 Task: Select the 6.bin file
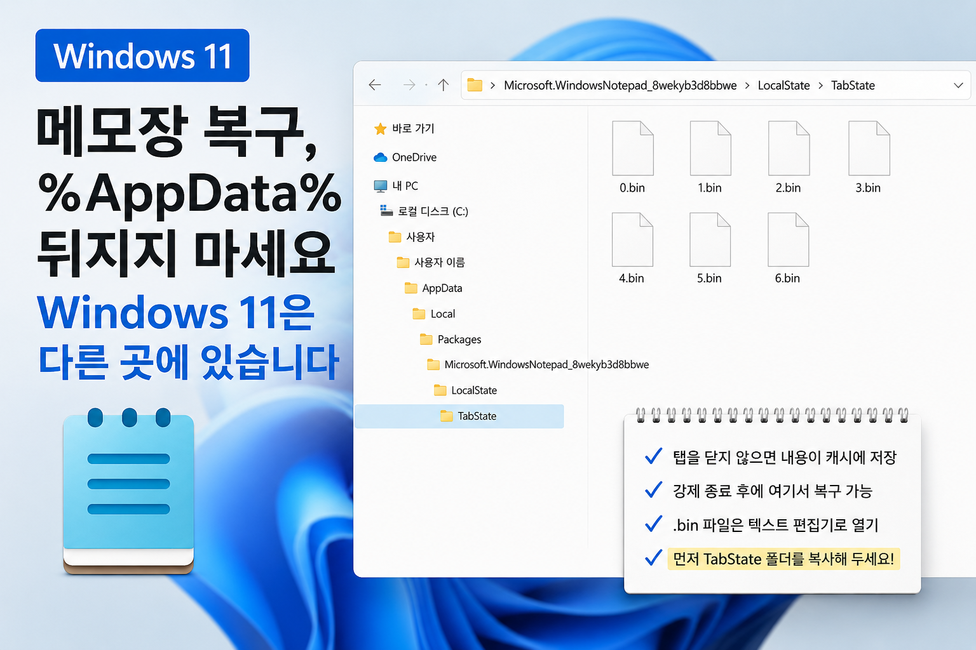787,249
